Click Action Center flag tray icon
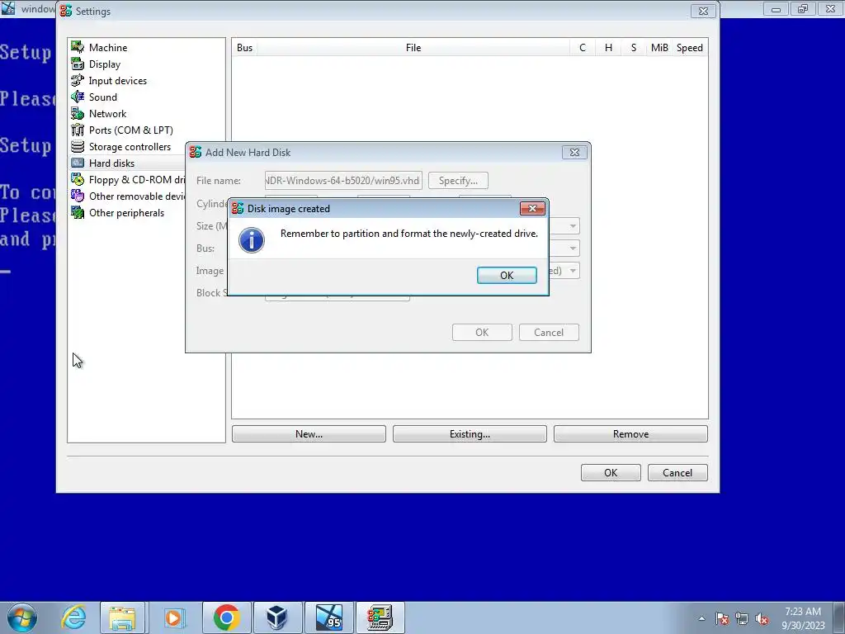Viewport: 845px width, 634px height. click(722, 618)
